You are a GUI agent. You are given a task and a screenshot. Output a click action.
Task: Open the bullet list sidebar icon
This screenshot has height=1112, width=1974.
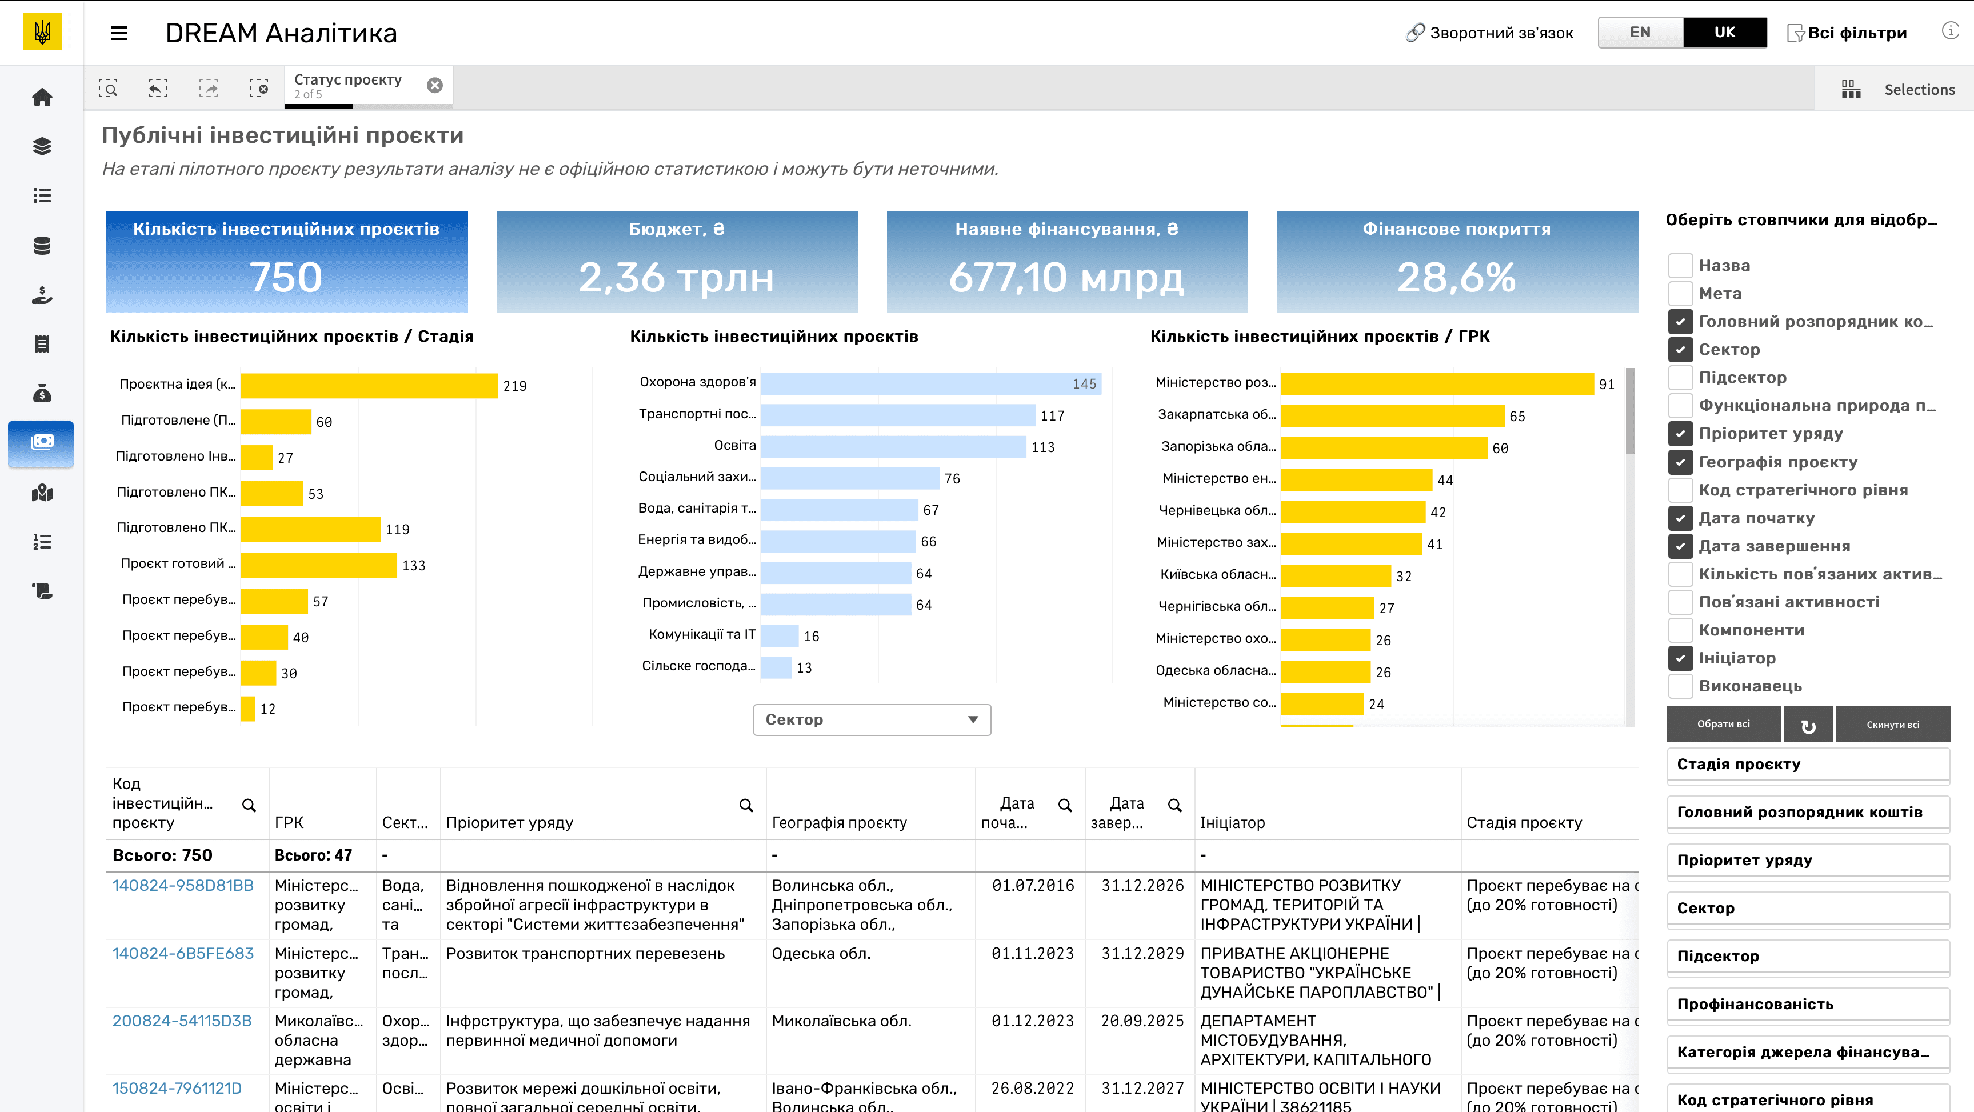[x=42, y=195]
